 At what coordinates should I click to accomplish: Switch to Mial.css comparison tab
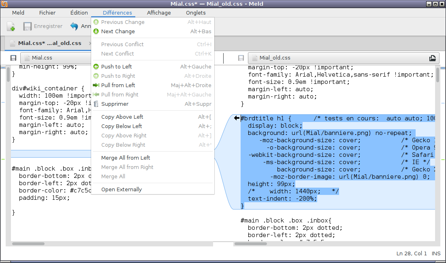49,43
